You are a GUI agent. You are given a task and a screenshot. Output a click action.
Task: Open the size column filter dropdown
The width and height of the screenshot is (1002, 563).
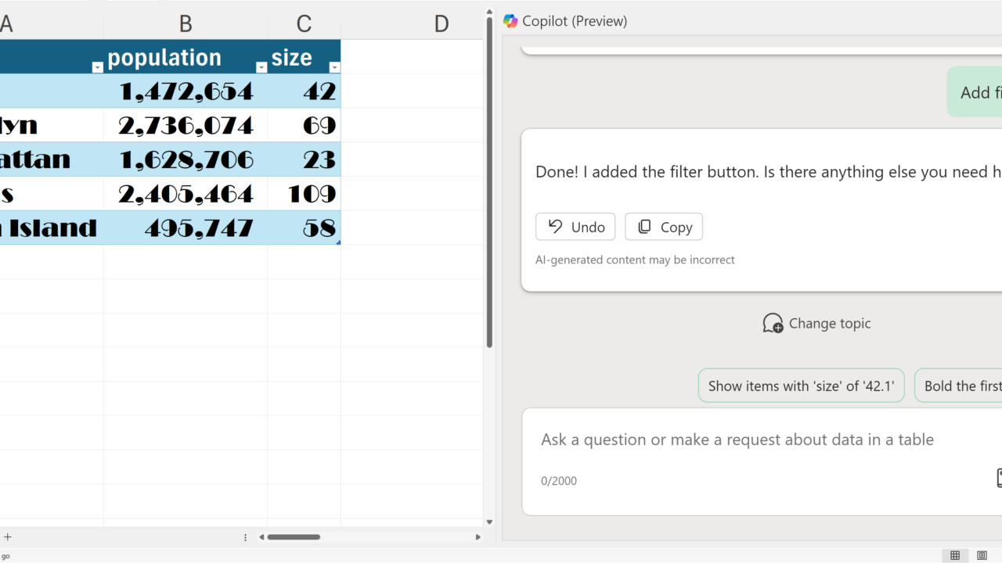(334, 67)
